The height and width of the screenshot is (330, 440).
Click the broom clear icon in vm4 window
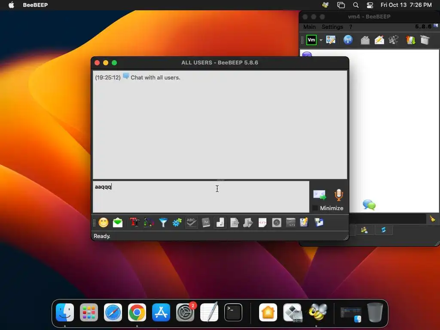[432, 219]
